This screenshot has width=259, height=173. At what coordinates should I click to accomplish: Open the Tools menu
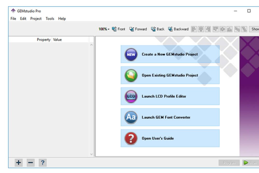pyautogui.click(x=50, y=18)
